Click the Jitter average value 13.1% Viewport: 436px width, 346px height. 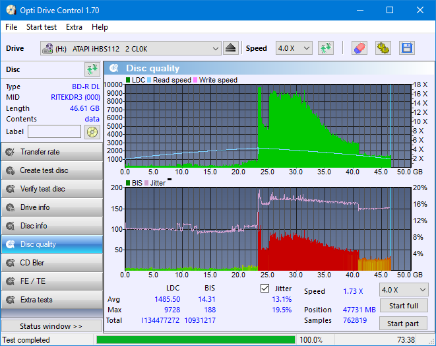pyautogui.click(x=282, y=299)
